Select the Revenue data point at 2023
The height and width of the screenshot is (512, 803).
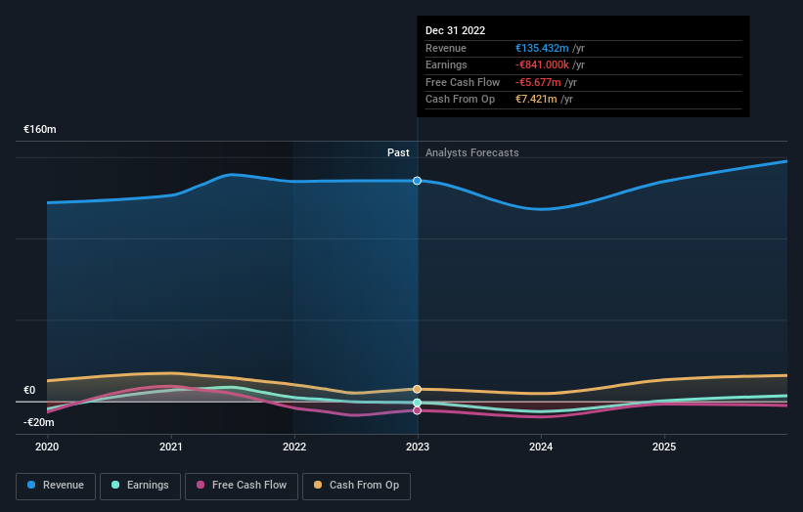417,181
